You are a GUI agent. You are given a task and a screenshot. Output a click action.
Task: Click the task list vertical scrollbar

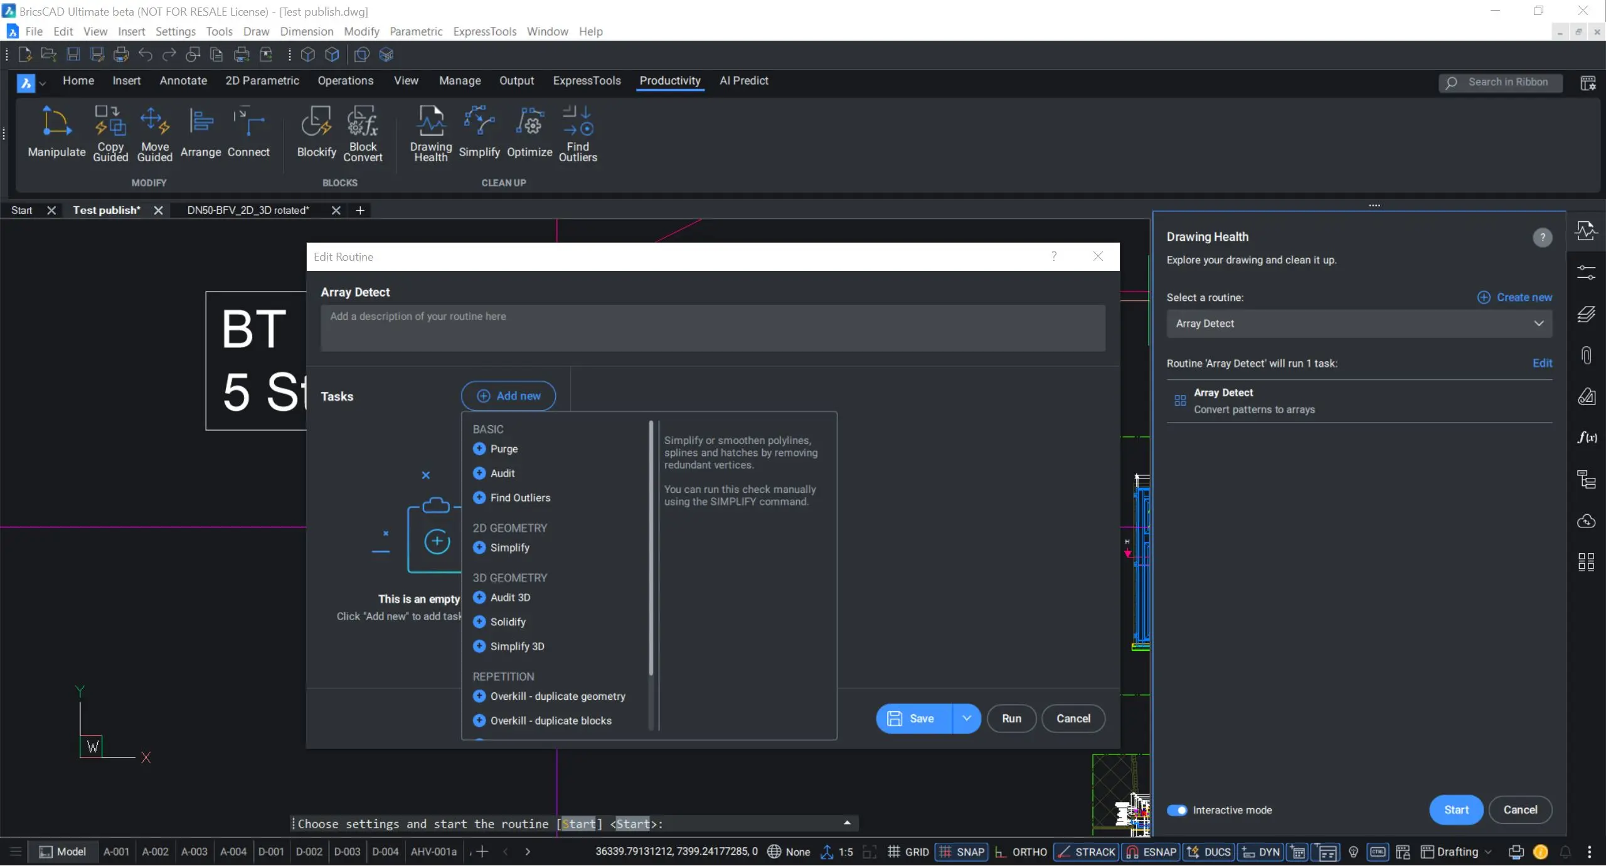[651, 547]
